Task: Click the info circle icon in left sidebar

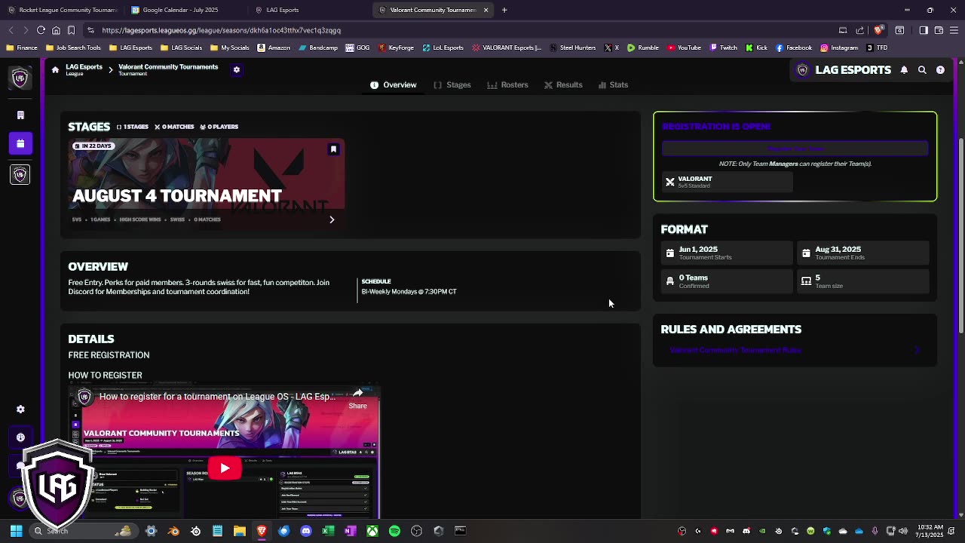Action: tap(20, 437)
